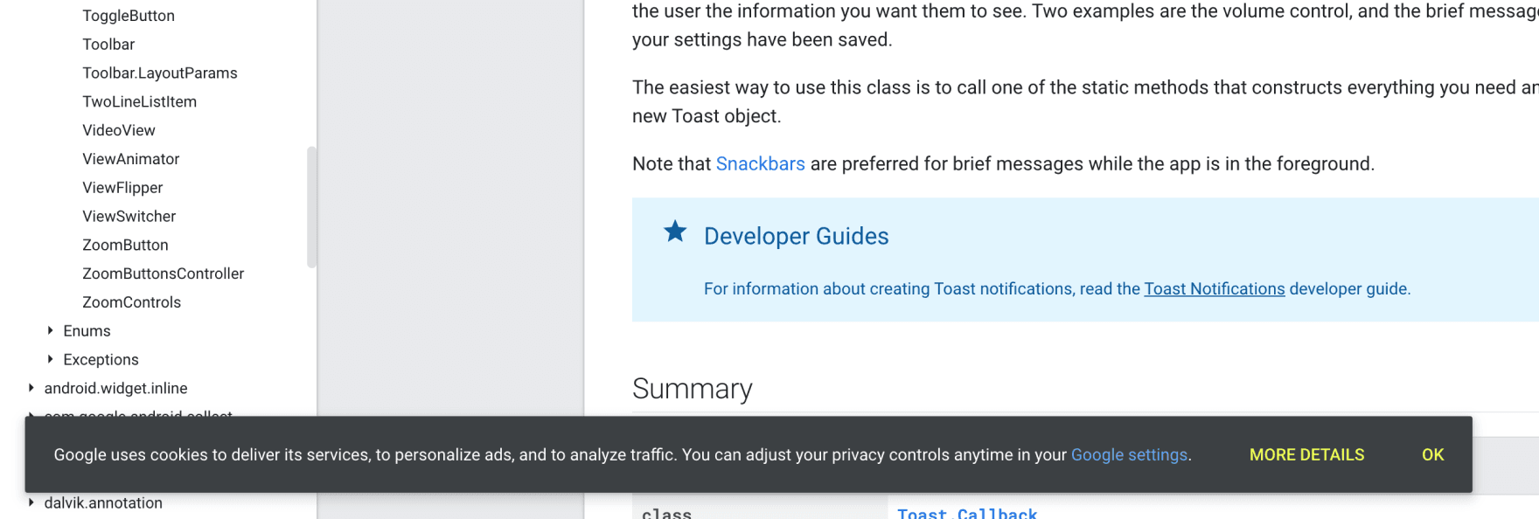
Task: Select TwoLineListItem from the sidebar
Action: pyautogui.click(x=139, y=101)
